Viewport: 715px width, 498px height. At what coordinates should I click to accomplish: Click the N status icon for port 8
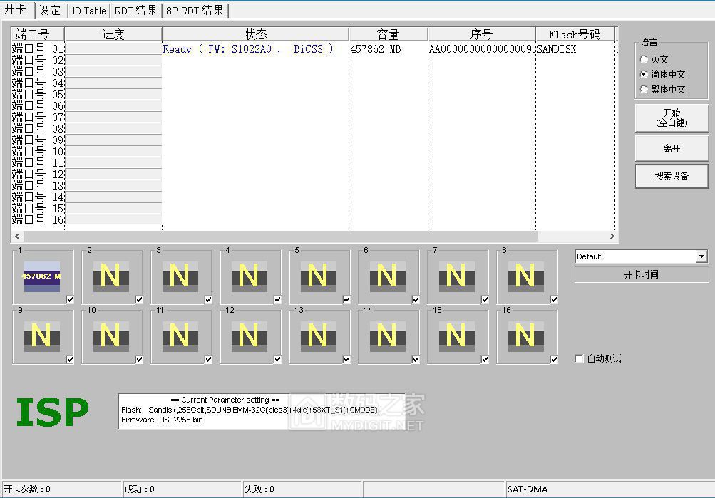526,276
